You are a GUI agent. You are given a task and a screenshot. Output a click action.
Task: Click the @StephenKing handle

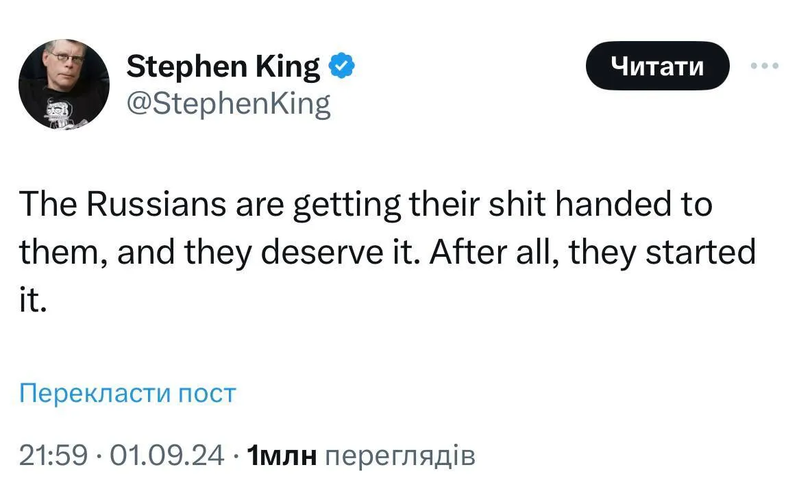[x=227, y=103]
